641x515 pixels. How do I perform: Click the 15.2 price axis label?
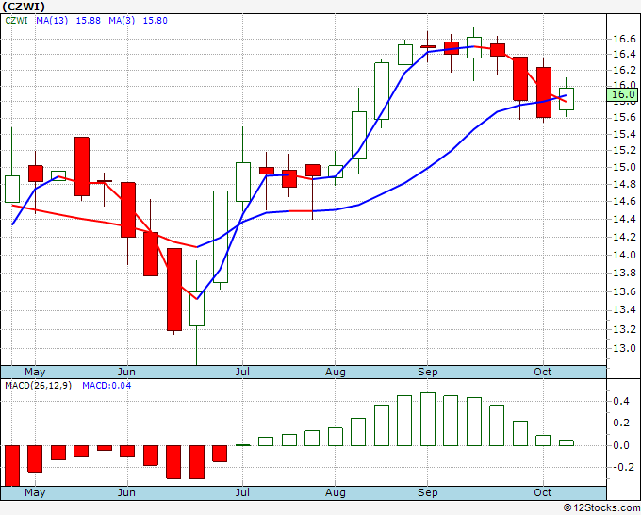[624, 151]
